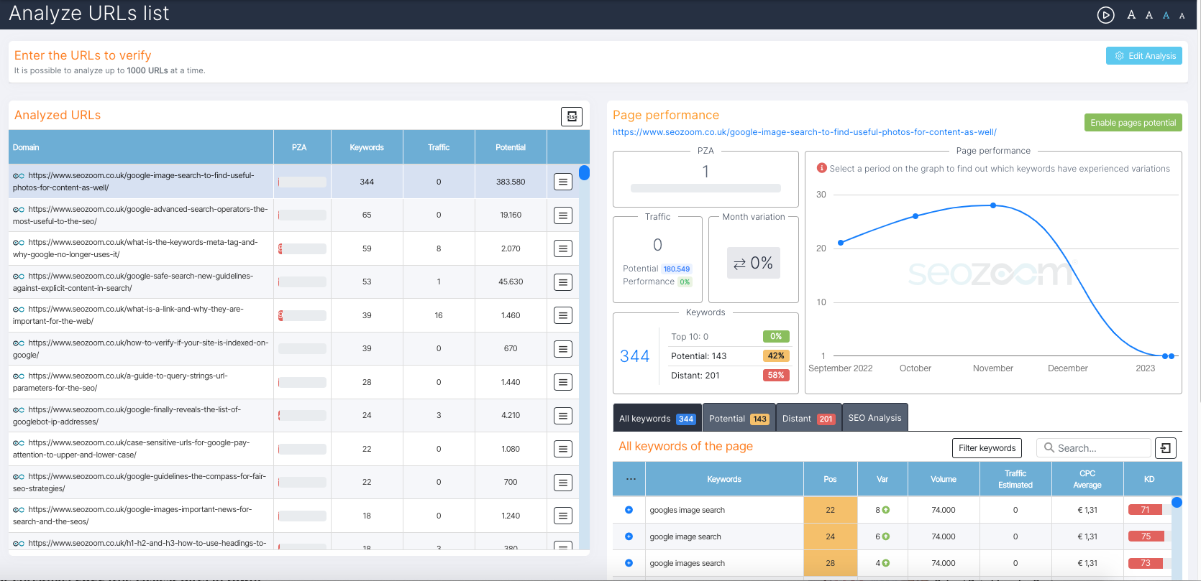This screenshot has width=1201, height=581.
Task: Expand the 'google images search' keyword row
Action: pos(629,563)
